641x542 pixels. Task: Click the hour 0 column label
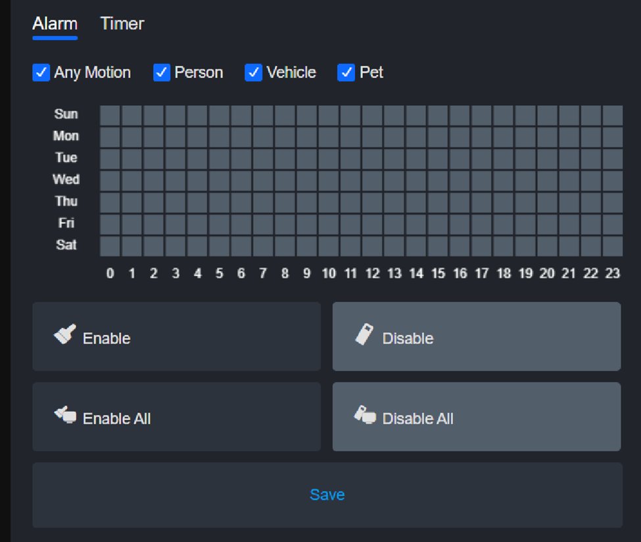coord(110,273)
